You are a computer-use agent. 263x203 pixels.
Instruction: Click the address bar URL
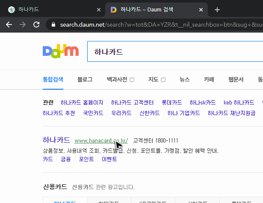(x=161, y=25)
